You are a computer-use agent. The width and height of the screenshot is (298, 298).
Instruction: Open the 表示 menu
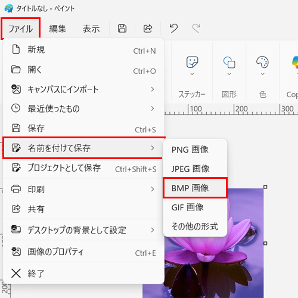pos(91,29)
